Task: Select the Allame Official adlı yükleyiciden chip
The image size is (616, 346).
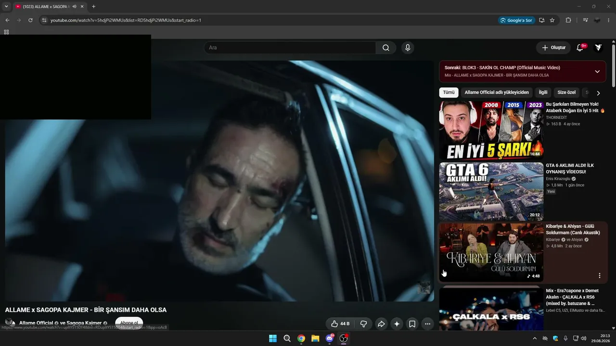Action: (x=497, y=92)
